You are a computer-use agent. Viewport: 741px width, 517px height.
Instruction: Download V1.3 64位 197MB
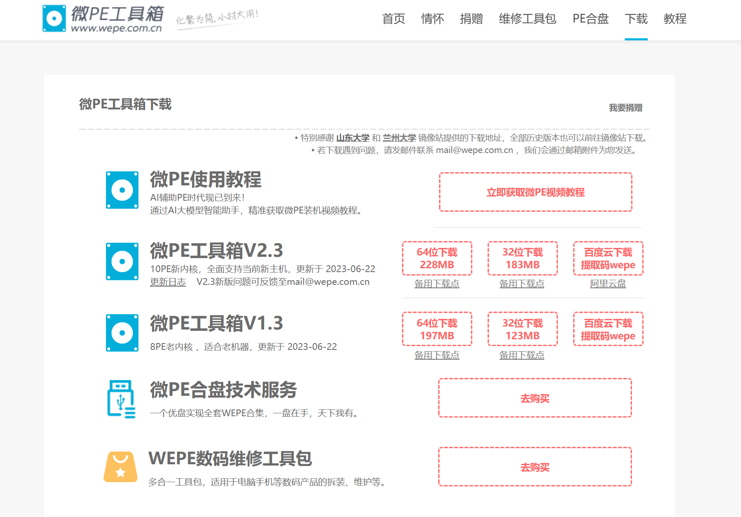tap(437, 330)
